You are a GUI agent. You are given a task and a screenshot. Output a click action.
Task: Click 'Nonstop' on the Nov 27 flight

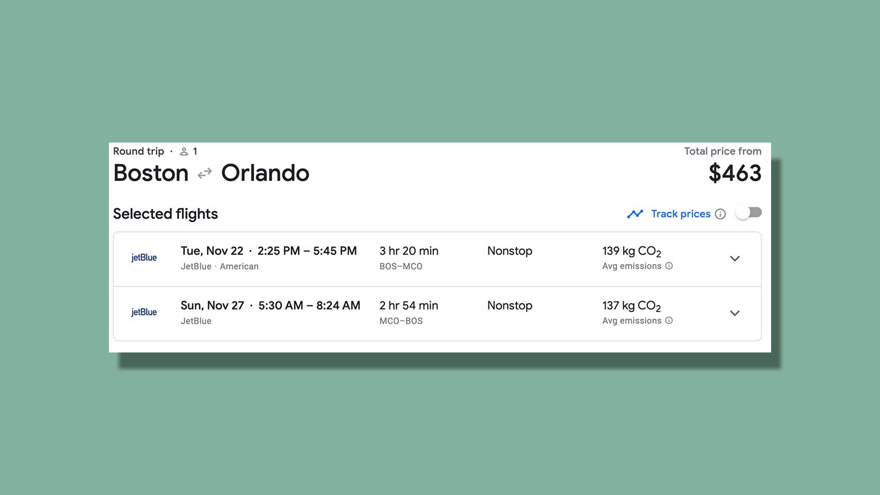pos(510,305)
